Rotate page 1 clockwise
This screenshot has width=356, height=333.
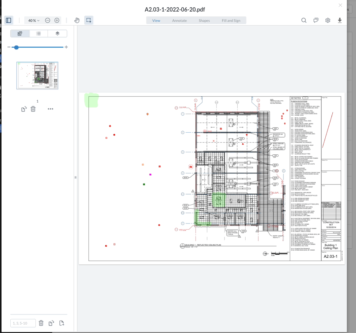coord(24,109)
